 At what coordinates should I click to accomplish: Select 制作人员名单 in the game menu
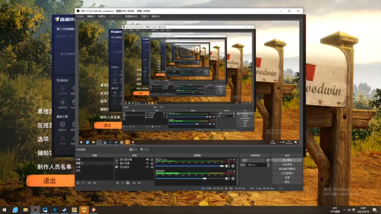tap(54, 167)
